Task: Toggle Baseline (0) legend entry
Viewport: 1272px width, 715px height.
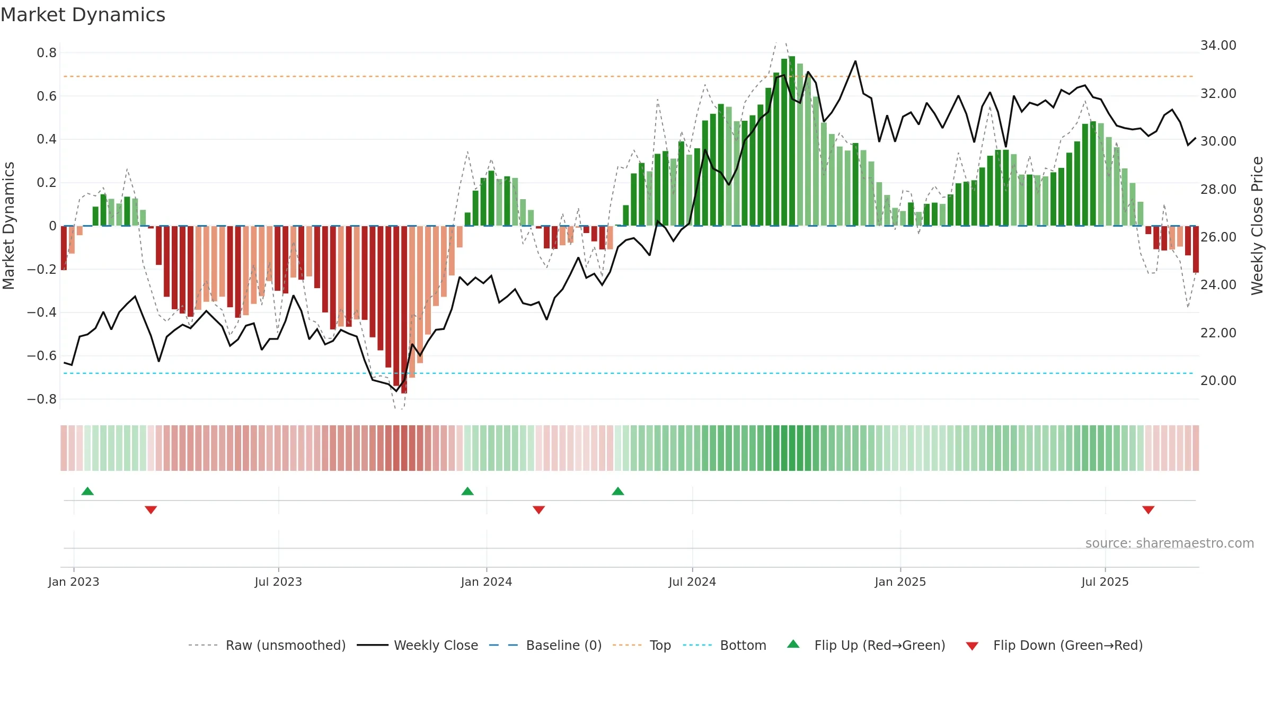Action: [x=545, y=645]
